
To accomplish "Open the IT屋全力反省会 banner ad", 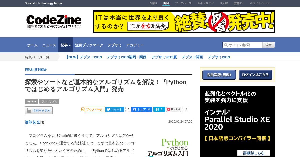I will point(184,22).
